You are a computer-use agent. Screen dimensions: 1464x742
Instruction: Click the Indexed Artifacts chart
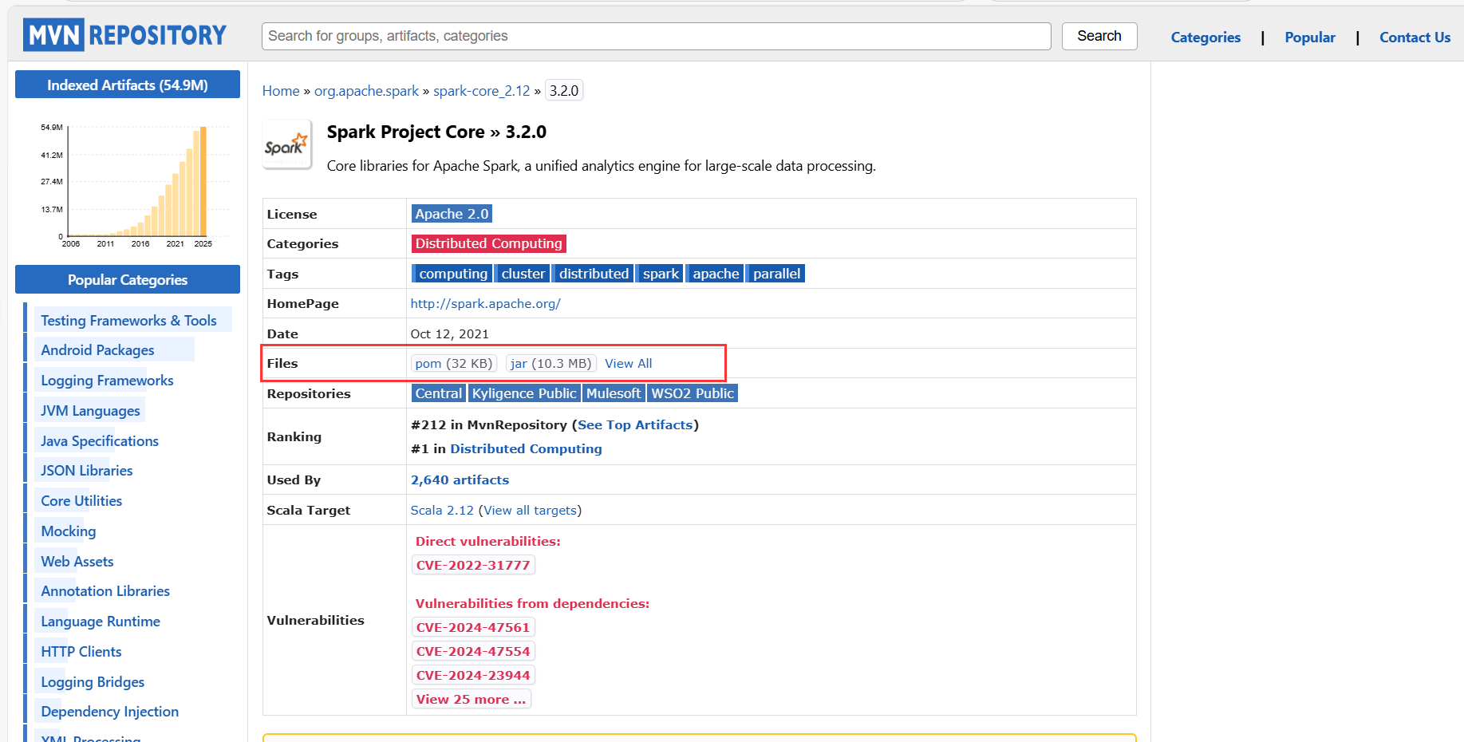tap(134, 185)
